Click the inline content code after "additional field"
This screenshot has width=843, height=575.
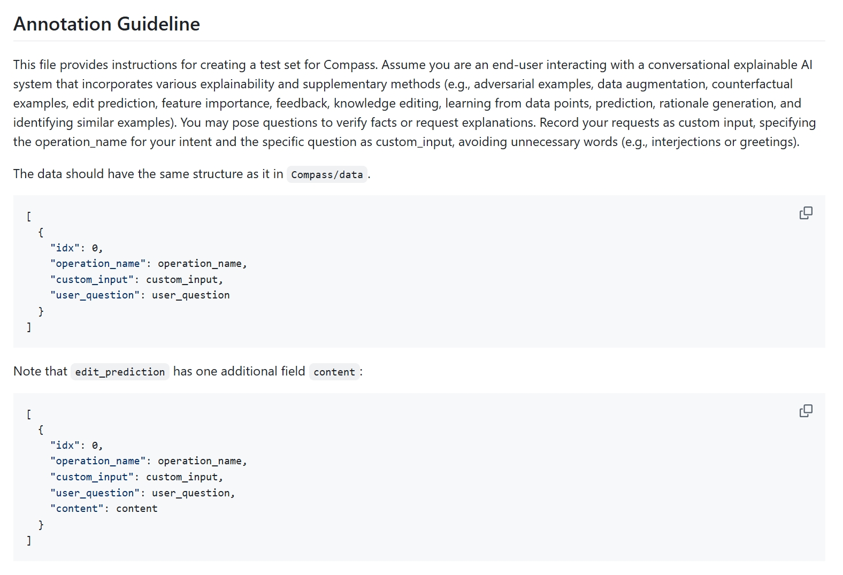334,372
